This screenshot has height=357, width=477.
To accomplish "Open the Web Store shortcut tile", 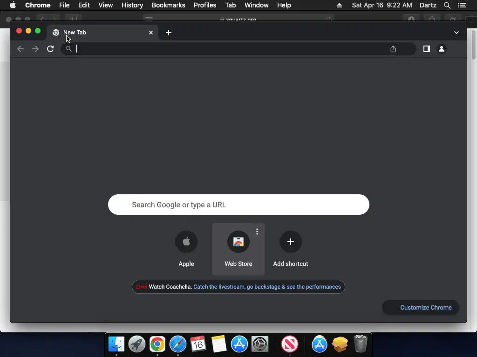I will [238, 249].
